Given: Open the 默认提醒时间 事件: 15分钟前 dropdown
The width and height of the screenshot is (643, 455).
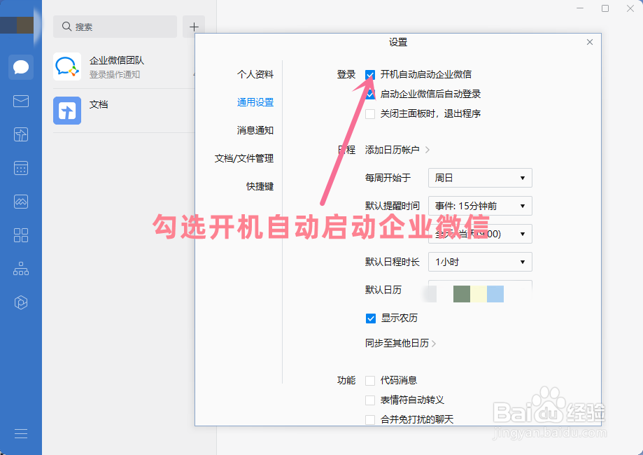Looking at the screenshot, I should (480, 206).
